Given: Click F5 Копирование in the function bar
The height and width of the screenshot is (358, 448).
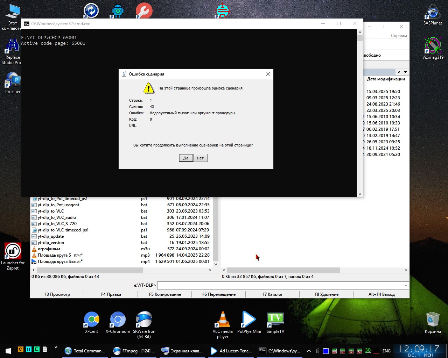Looking at the screenshot, I should click(x=165, y=294).
